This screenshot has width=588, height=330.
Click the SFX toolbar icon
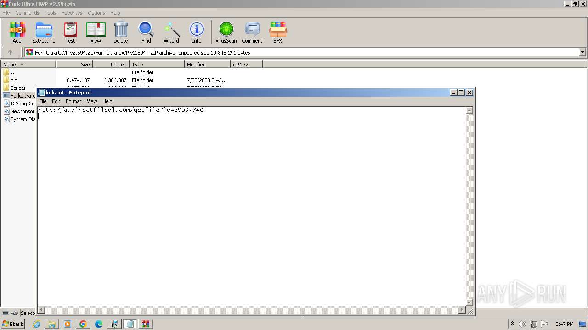pyautogui.click(x=278, y=33)
